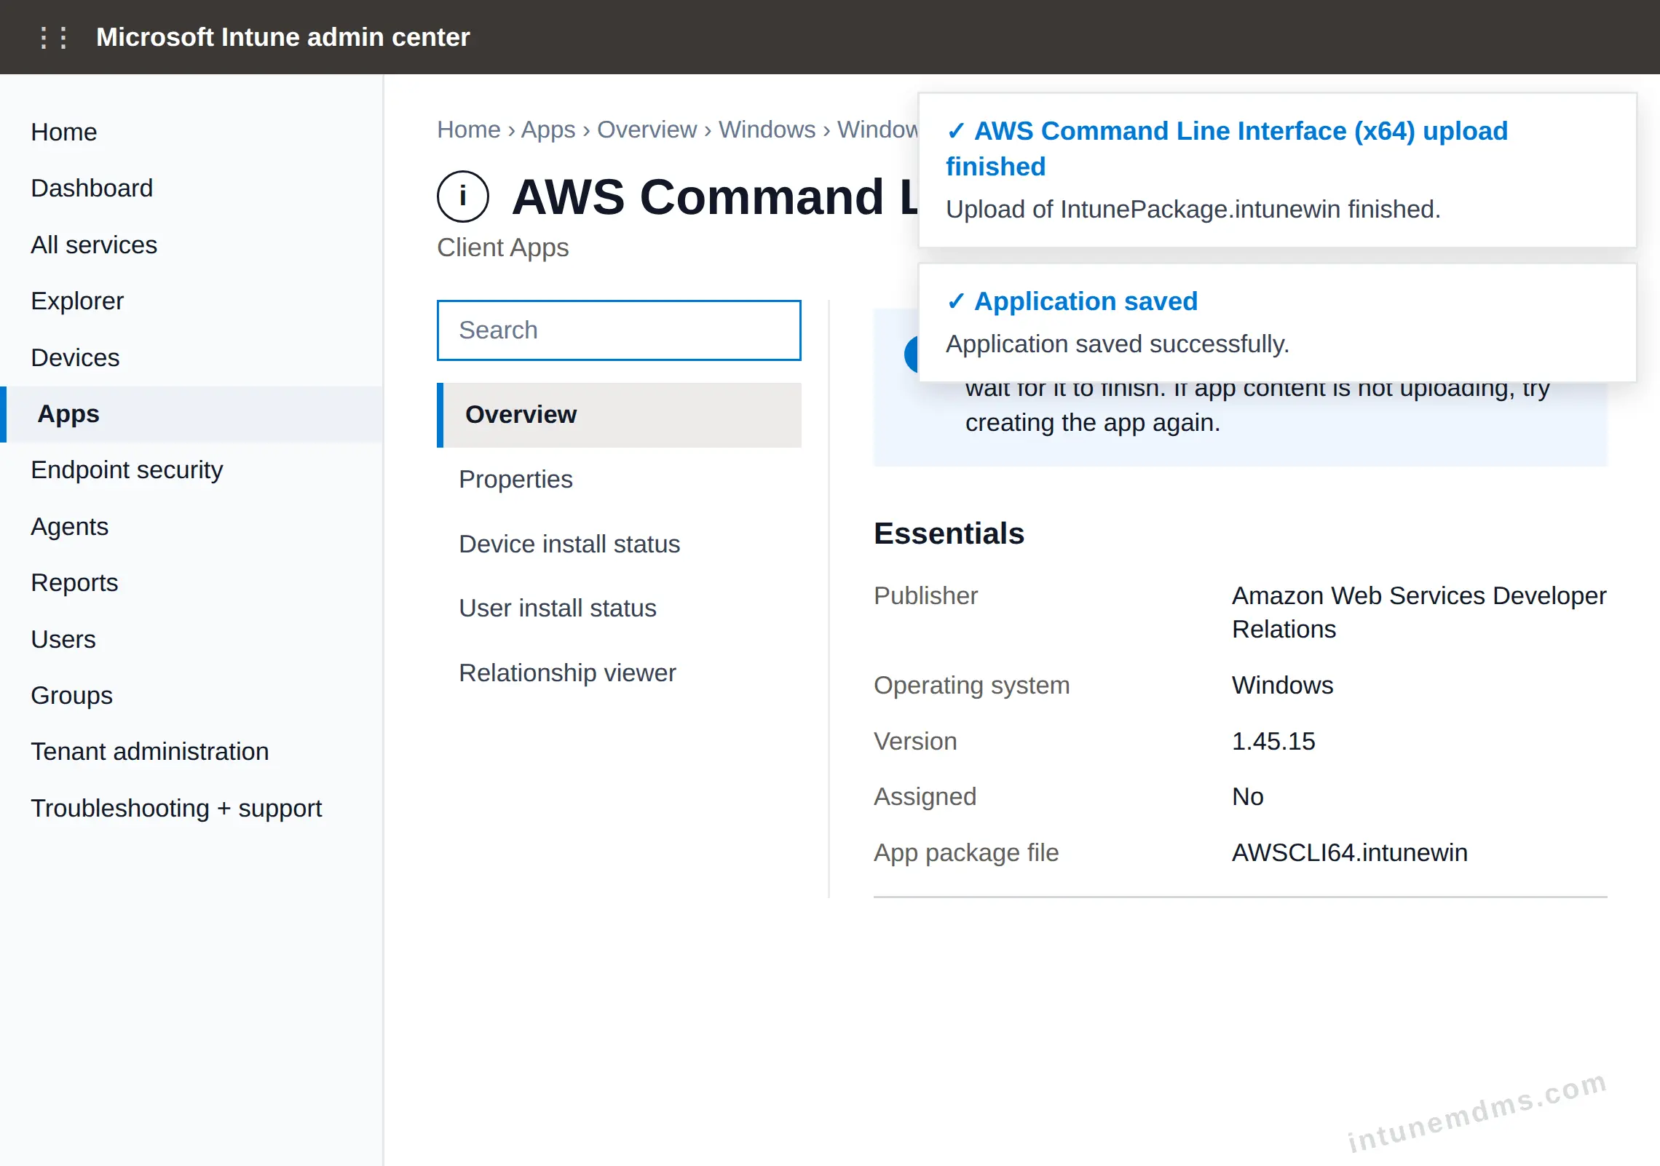
Task: Open the upload finished notification title
Action: coord(1227,148)
